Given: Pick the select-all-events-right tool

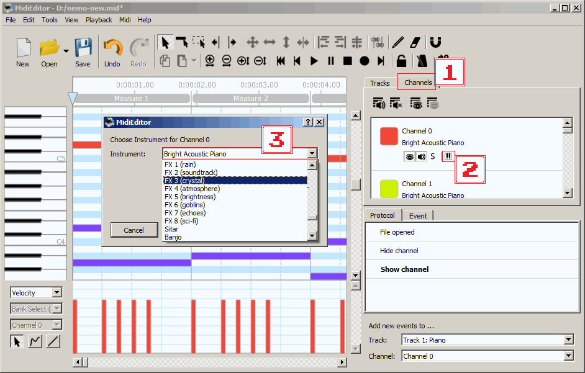Looking at the screenshot, I should pyautogui.click(x=232, y=43).
